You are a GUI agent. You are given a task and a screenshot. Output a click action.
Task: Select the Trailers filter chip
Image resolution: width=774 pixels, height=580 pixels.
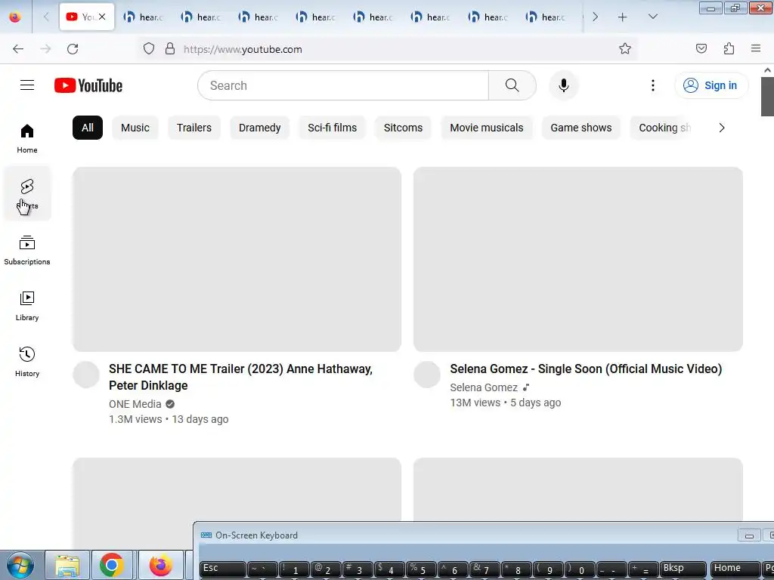point(194,128)
